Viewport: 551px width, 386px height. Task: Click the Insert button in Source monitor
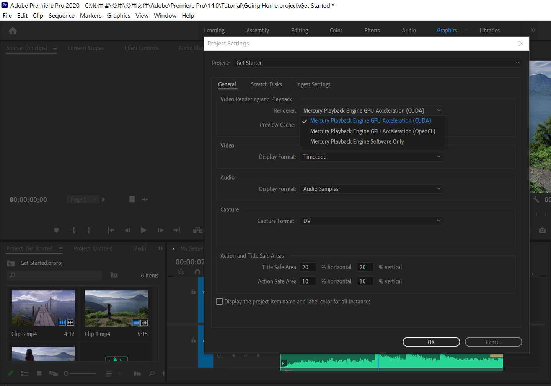click(x=197, y=230)
